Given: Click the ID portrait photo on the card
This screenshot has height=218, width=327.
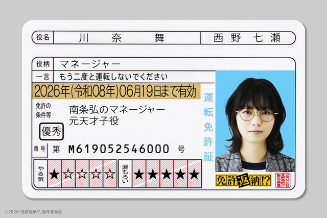Looking at the screenshot, I should 255,121.
